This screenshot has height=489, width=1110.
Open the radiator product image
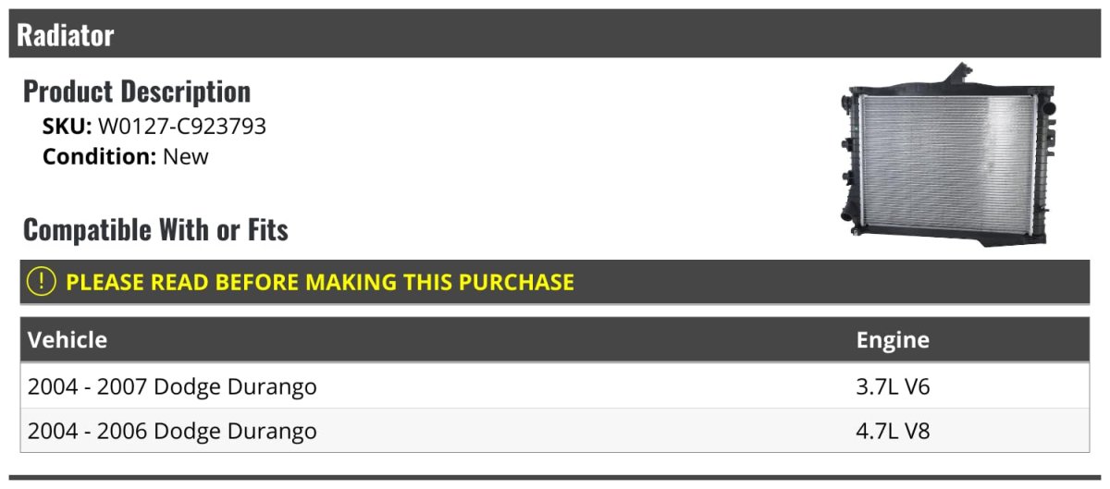946,155
